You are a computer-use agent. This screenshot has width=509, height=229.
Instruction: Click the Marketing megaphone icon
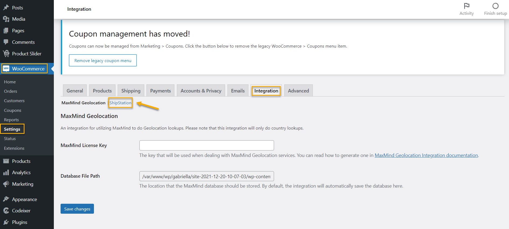pos(6,184)
